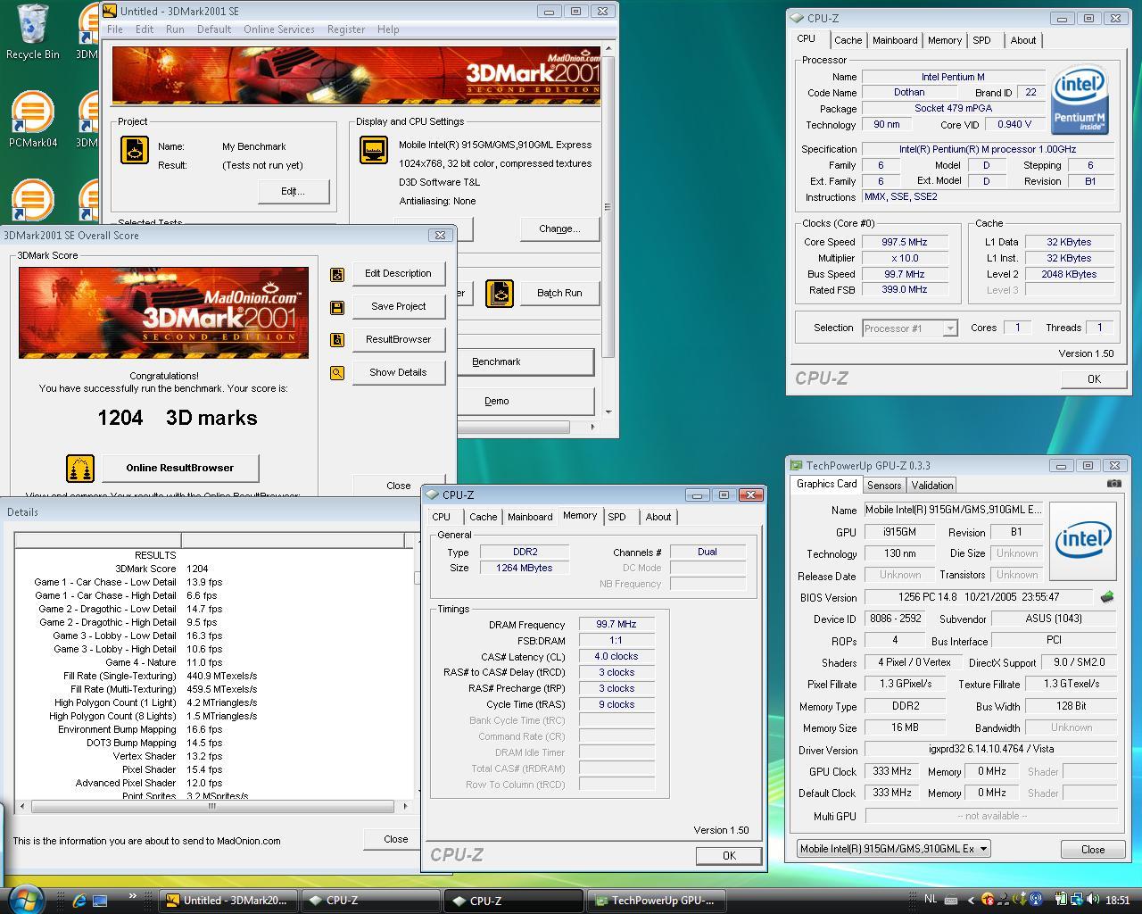The image size is (1142, 914).
Task: Open the Recycle Bin desktop icon
Action: tap(33, 31)
